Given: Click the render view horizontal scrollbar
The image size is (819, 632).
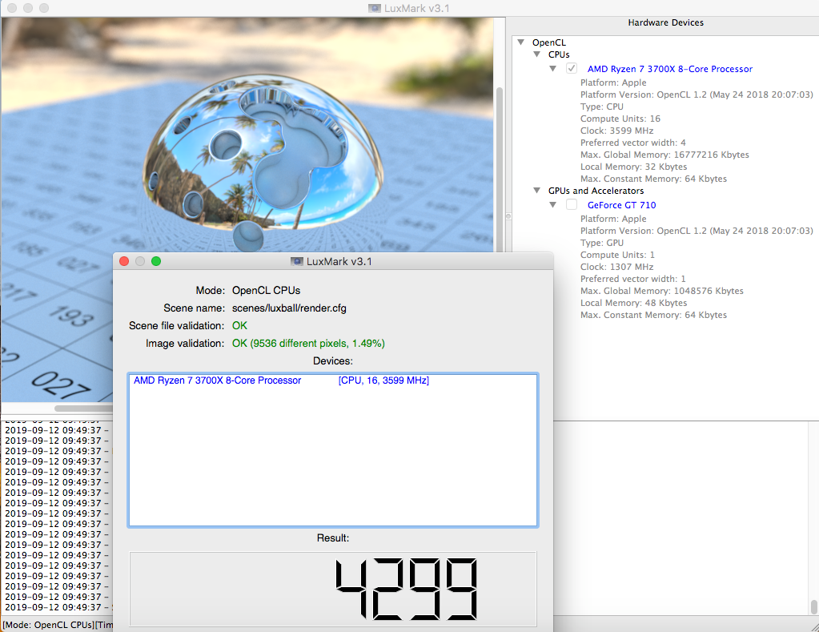Looking at the screenshot, I should (x=83, y=409).
